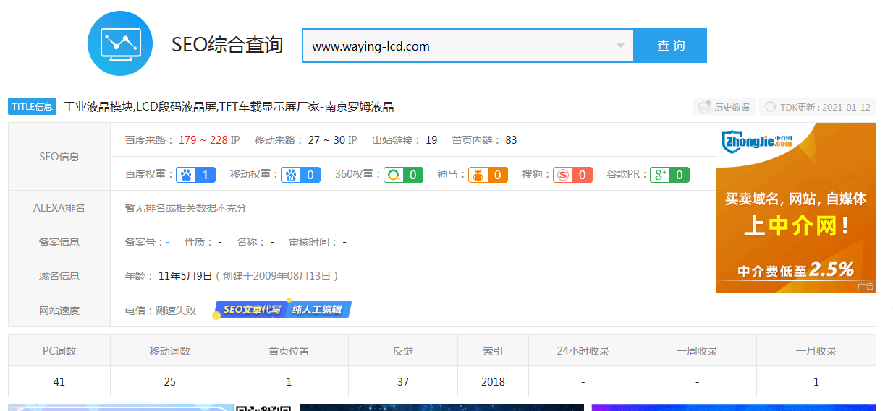Screen dimensions: 893x411
Task: Expand the domain input dropdown arrow
Action: pyautogui.click(x=620, y=46)
